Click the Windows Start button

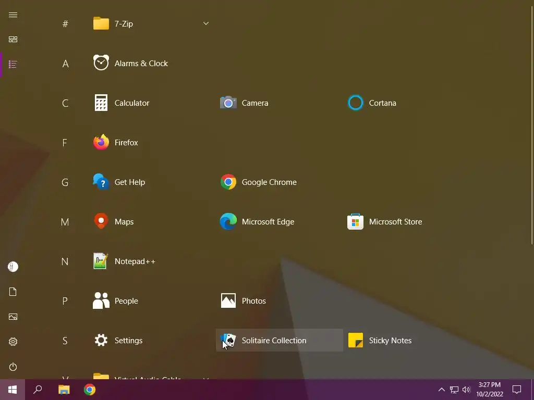[x=13, y=390]
